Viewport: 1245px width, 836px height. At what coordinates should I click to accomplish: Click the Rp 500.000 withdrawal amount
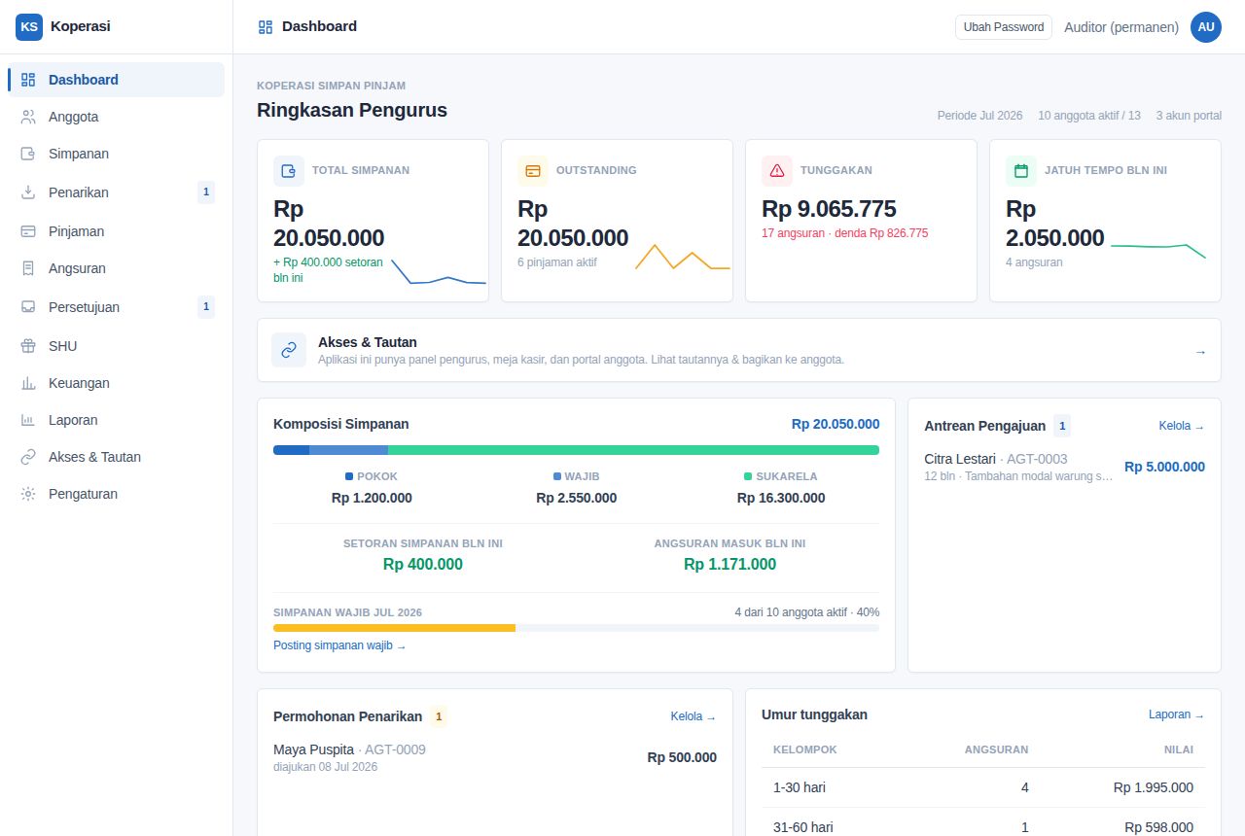tap(682, 757)
